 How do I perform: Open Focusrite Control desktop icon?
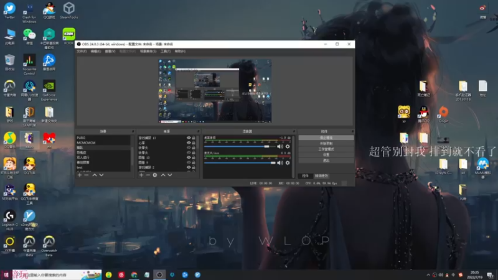(29, 65)
